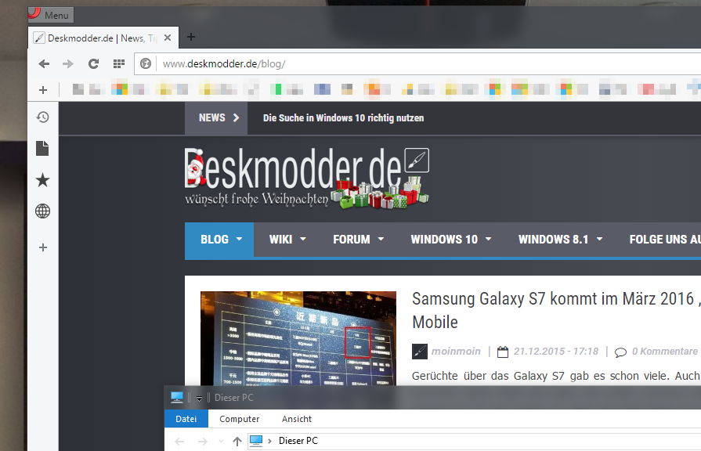Go back one page in Opera
701x451 pixels.
[x=44, y=64]
